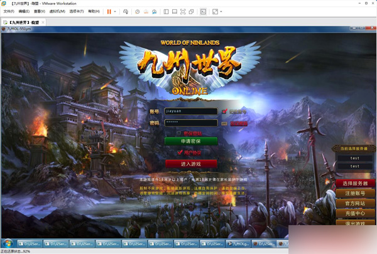Screen dimensions: 377x254
Task: Click the 注册账号 button
Action: pos(355,194)
